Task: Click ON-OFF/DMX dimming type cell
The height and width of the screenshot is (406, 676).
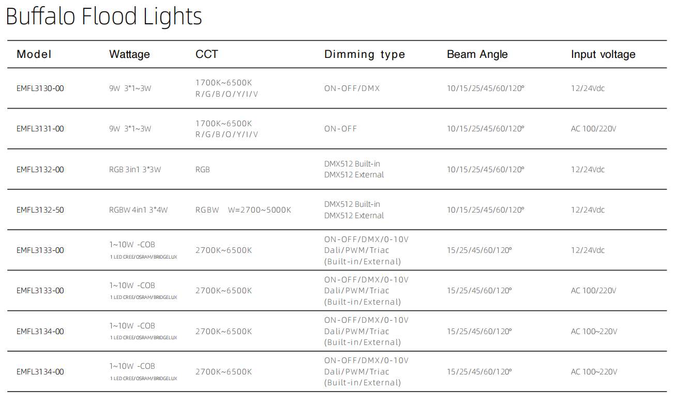Action: [x=352, y=88]
